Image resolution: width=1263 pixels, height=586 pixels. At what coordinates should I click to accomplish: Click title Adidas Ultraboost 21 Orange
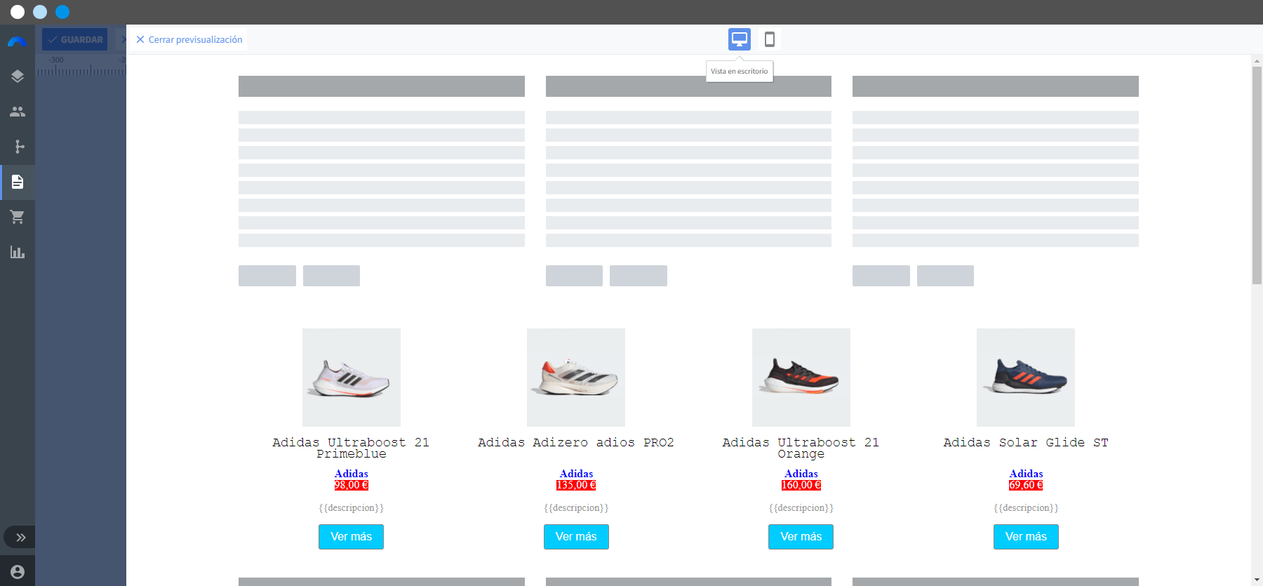point(801,448)
